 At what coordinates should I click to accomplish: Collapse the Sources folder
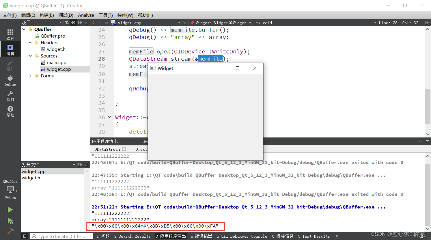coord(30,56)
